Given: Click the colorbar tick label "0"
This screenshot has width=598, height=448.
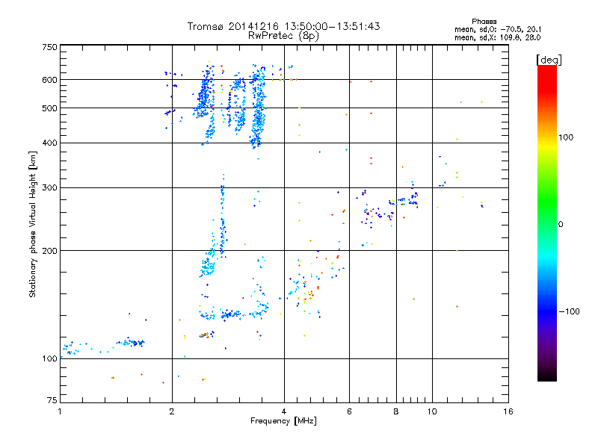Looking at the screenshot, I should (561, 225).
